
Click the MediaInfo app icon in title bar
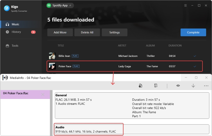click(x=5, y=78)
